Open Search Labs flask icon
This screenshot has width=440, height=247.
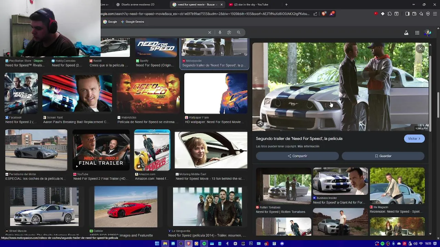pyautogui.click(x=406, y=33)
